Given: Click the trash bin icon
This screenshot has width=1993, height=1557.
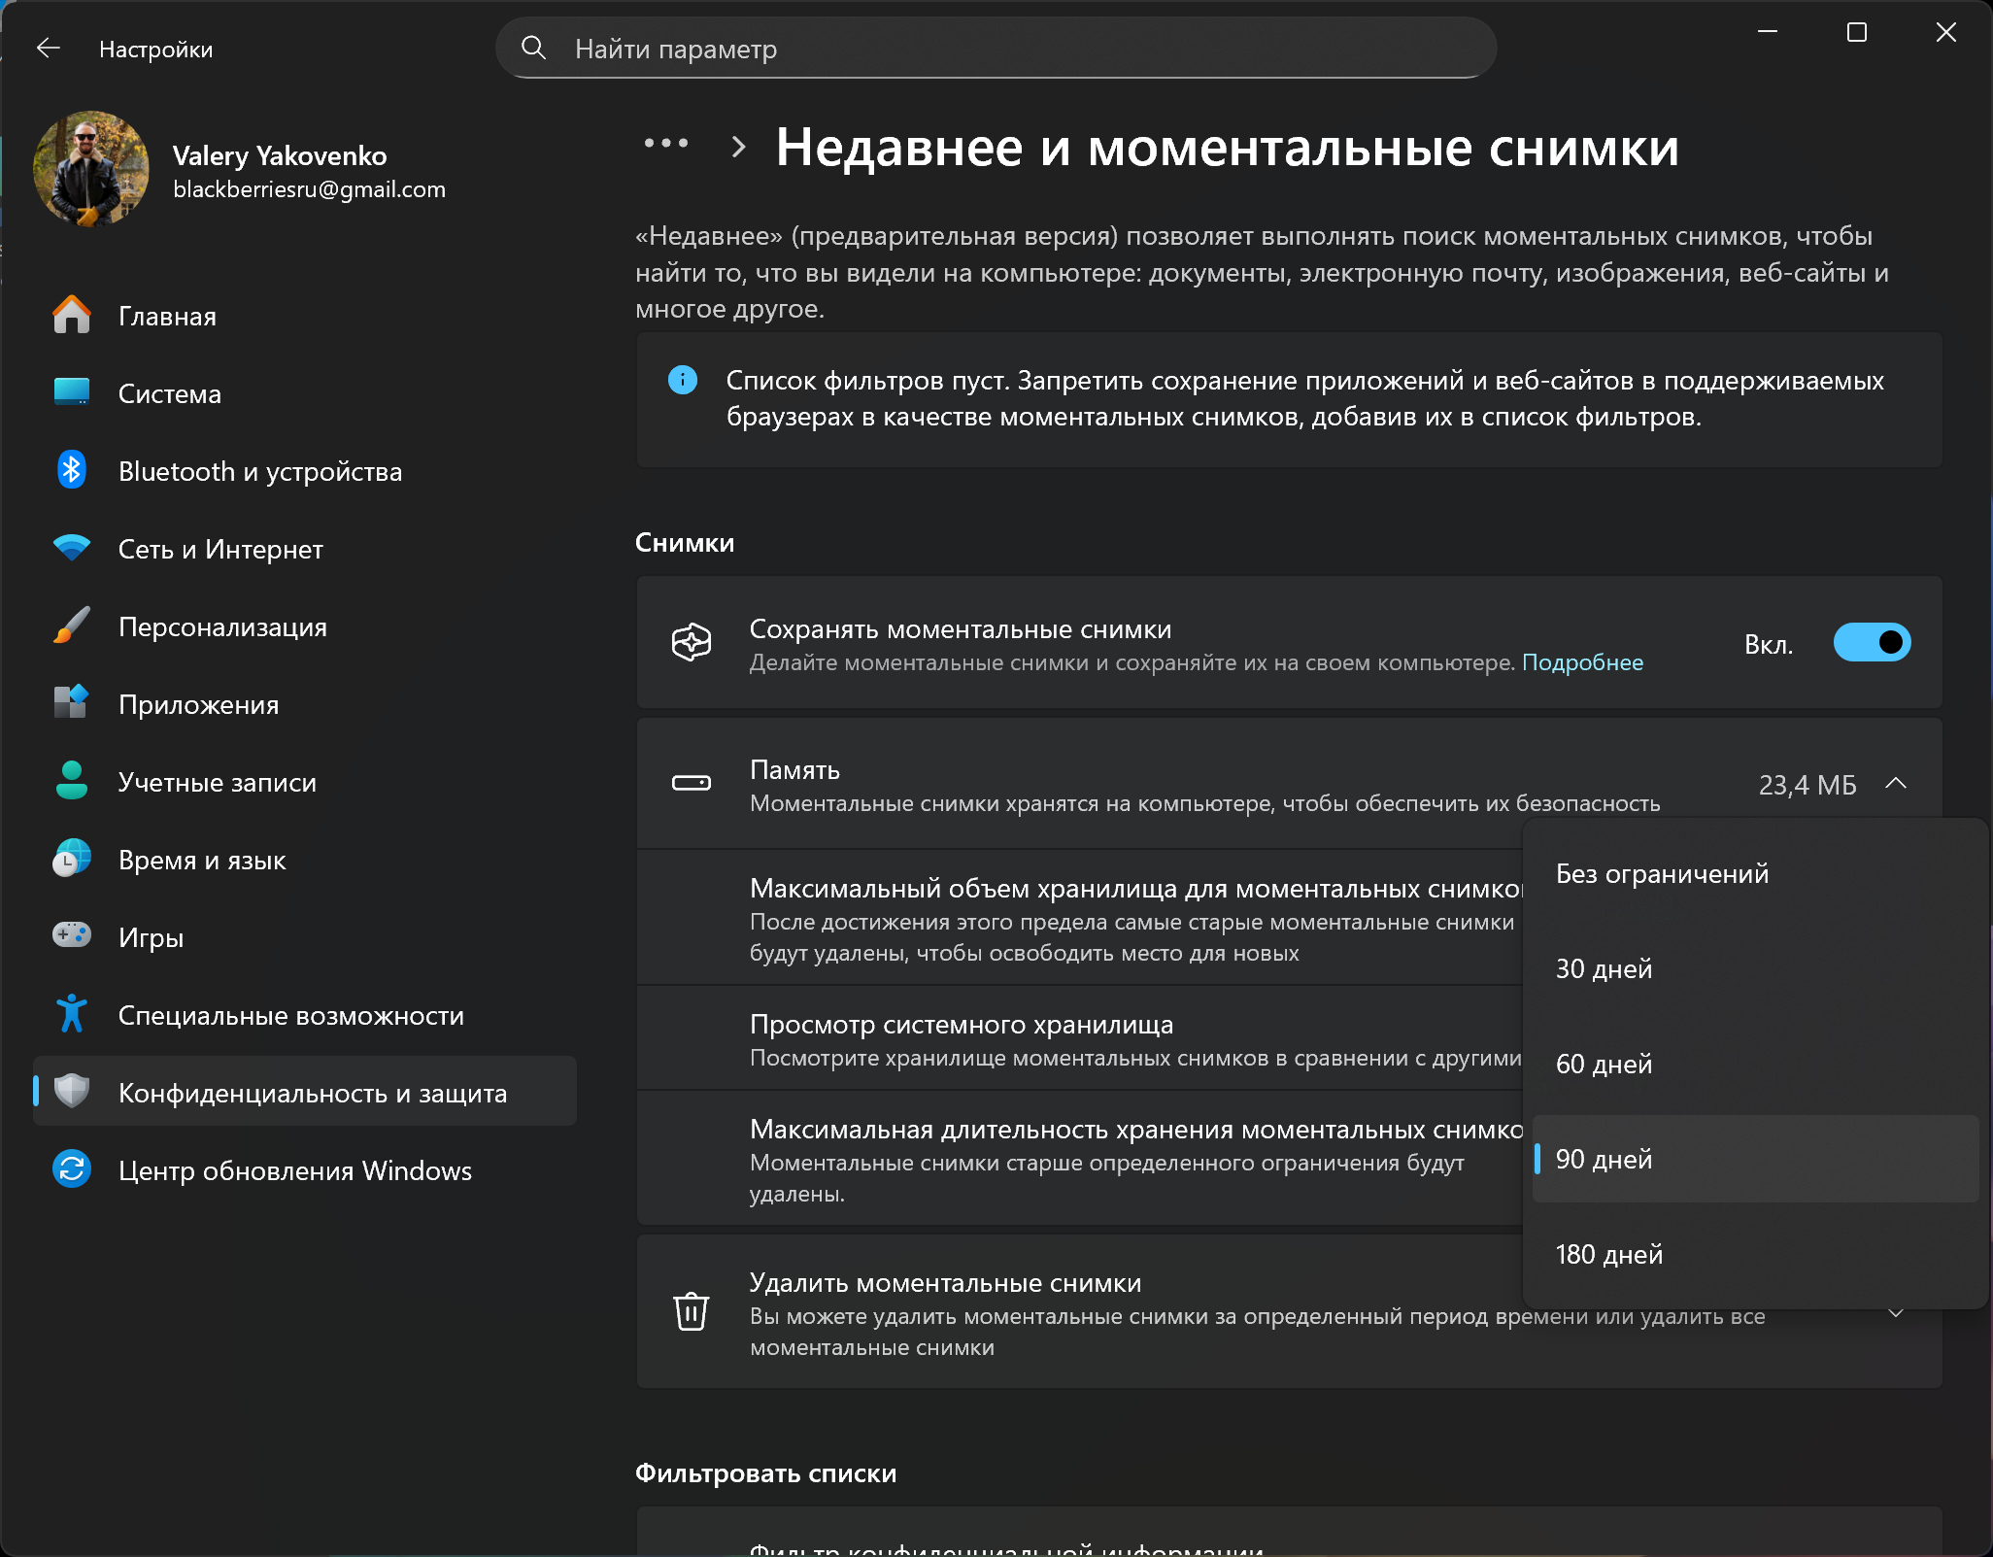Looking at the screenshot, I should (x=691, y=1311).
